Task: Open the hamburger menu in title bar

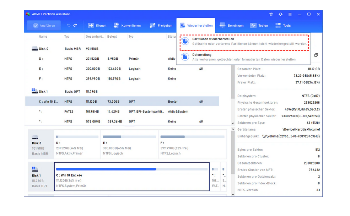Action: [290, 14]
